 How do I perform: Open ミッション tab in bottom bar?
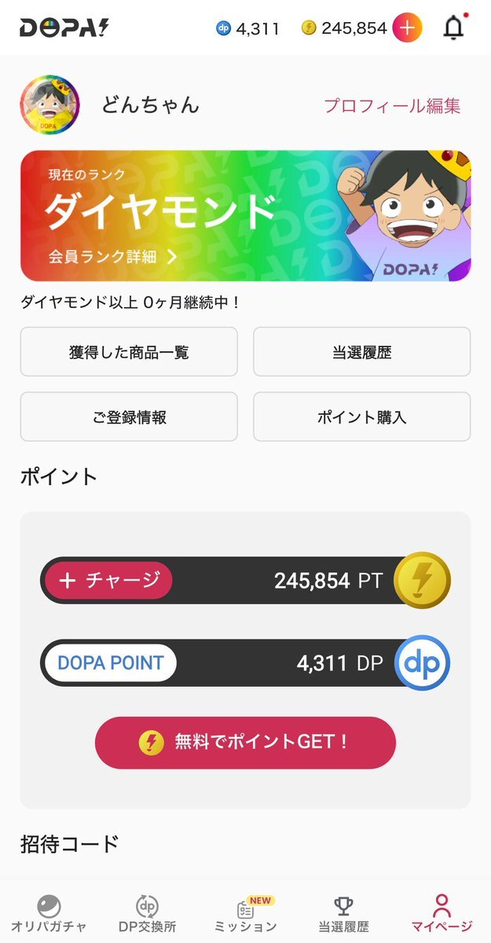[x=246, y=914]
